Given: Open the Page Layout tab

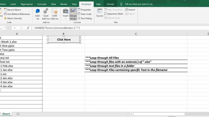Looking at the screenshot, I should (27, 4).
